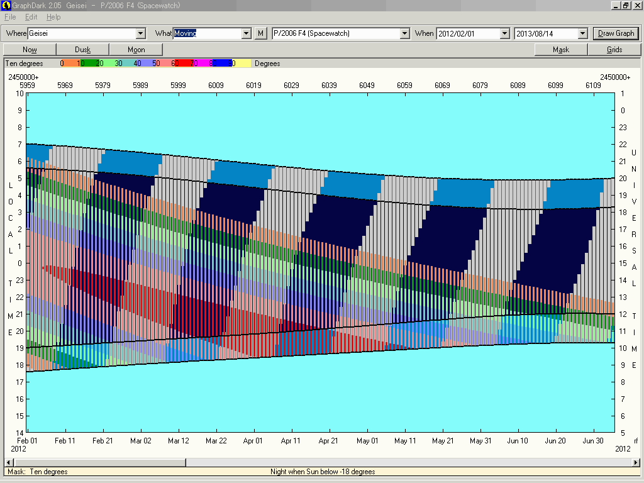
Task: Click the Draw Graph button
Action: click(616, 33)
